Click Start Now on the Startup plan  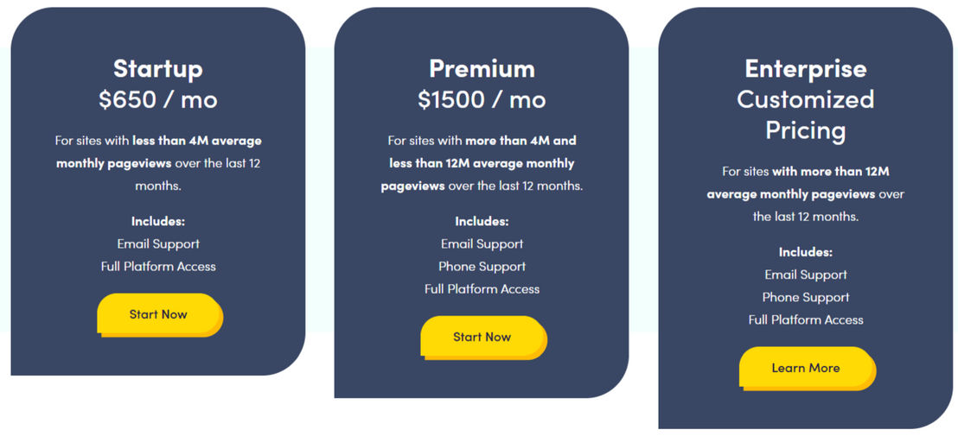[159, 314]
